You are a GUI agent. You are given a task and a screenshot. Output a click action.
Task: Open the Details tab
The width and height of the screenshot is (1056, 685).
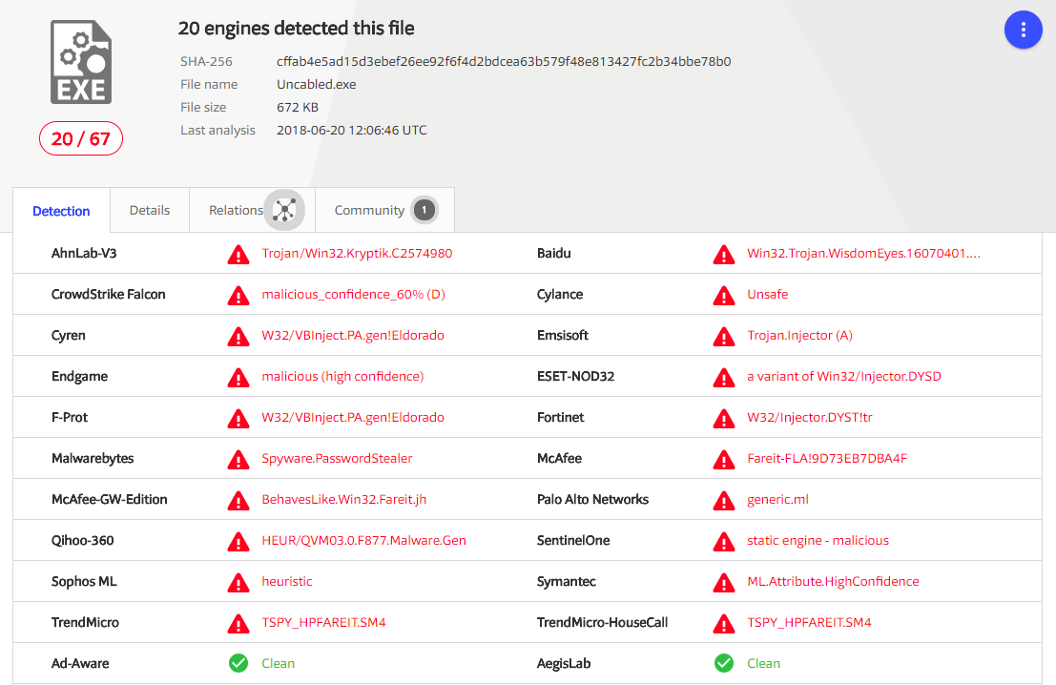[150, 210]
